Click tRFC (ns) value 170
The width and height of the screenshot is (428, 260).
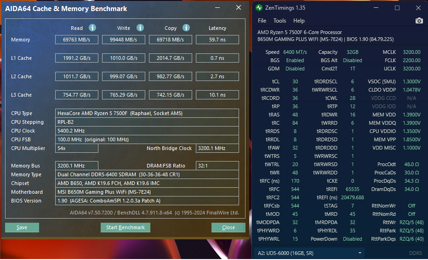tap(295, 181)
